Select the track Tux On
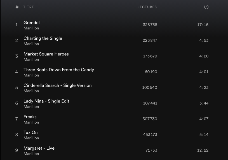Viewport: 228px width, 160px height. coord(30,133)
